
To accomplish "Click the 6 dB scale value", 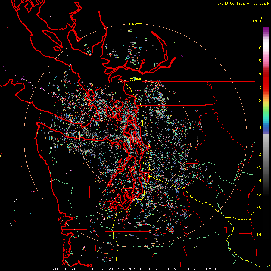I will [x=260, y=47].
